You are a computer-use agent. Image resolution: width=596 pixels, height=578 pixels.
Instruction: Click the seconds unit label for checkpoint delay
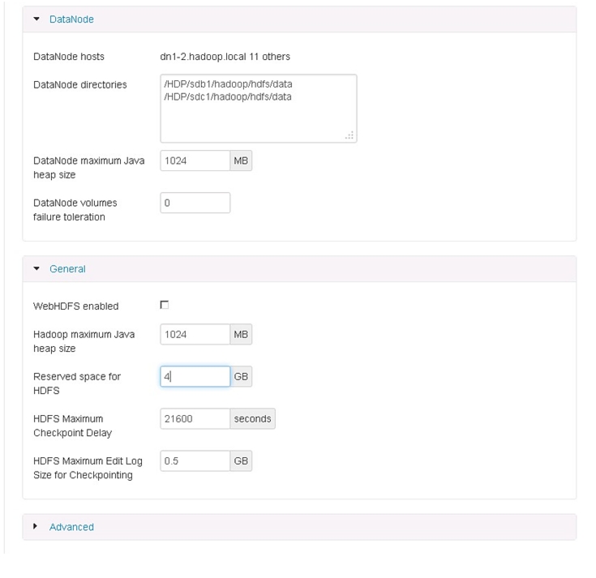(x=252, y=419)
